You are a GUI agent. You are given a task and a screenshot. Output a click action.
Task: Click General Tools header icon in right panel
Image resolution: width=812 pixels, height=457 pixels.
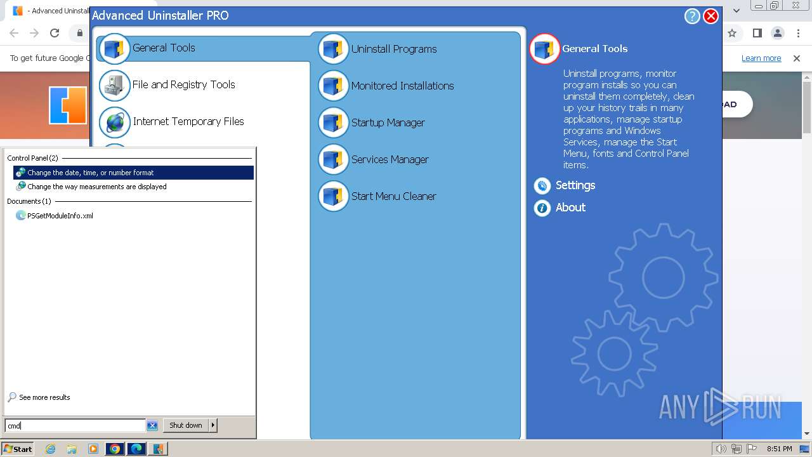point(544,49)
